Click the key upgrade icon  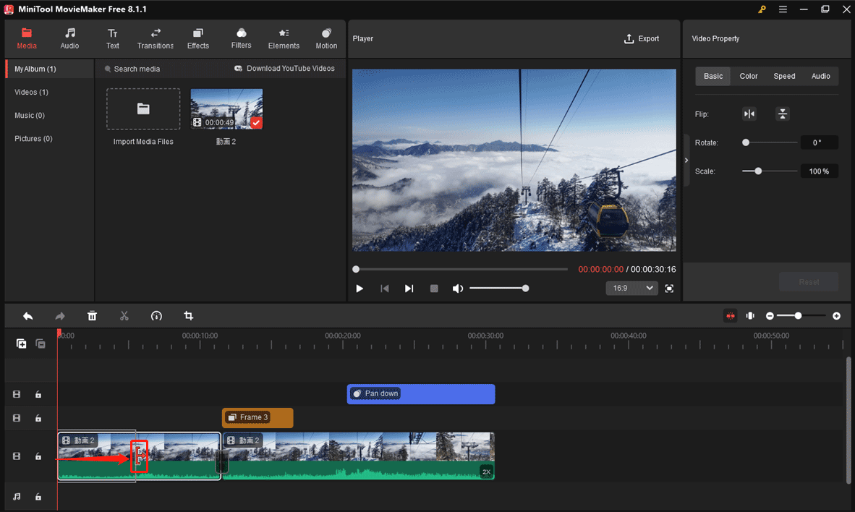tap(762, 9)
